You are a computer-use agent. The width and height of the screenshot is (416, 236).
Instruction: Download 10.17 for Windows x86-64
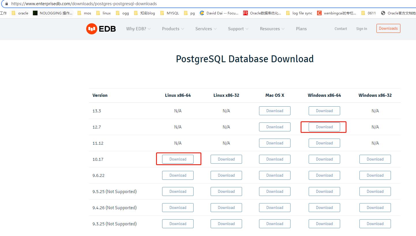pos(324,159)
